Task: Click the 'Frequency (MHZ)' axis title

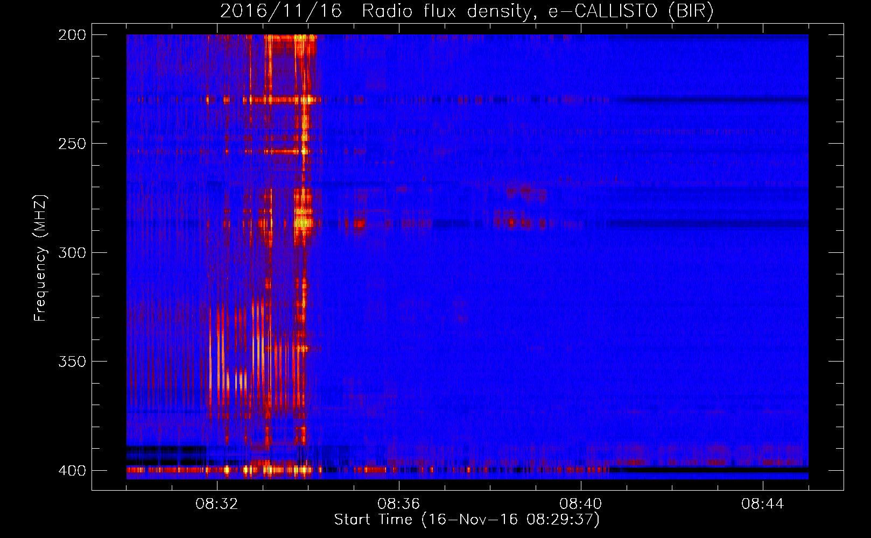Action: click(x=40, y=258)
